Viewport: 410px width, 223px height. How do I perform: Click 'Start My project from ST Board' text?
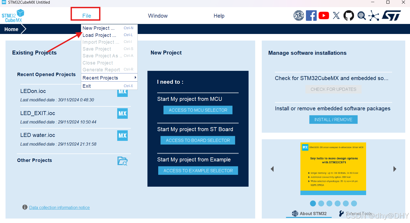click(x=195, y=129)
